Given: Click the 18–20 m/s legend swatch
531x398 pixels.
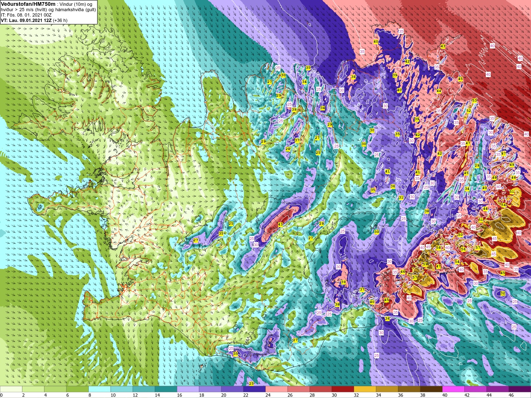Looking at the screenshot, I should pos(210,389).
